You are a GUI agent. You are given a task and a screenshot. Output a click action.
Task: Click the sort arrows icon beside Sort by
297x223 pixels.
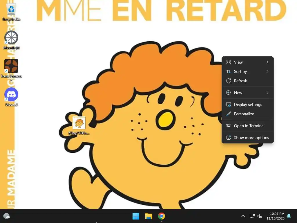tap(229, 71)
